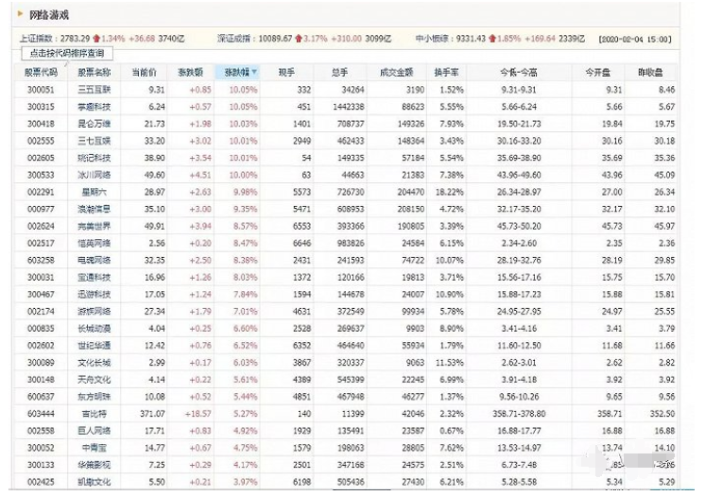Sort by the 今开盘 column header
The height and width of the screenshot is (496, 705).
[x=597, y=73]
